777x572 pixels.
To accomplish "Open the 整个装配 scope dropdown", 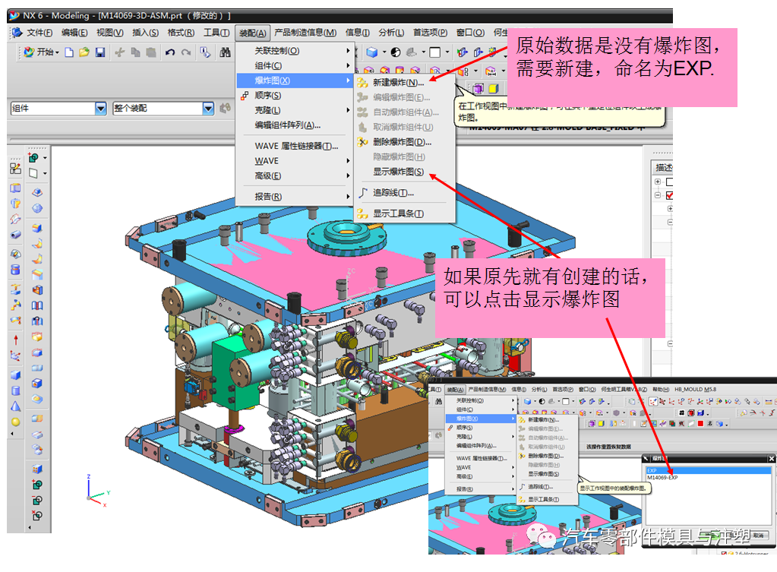I will [208, 108].
